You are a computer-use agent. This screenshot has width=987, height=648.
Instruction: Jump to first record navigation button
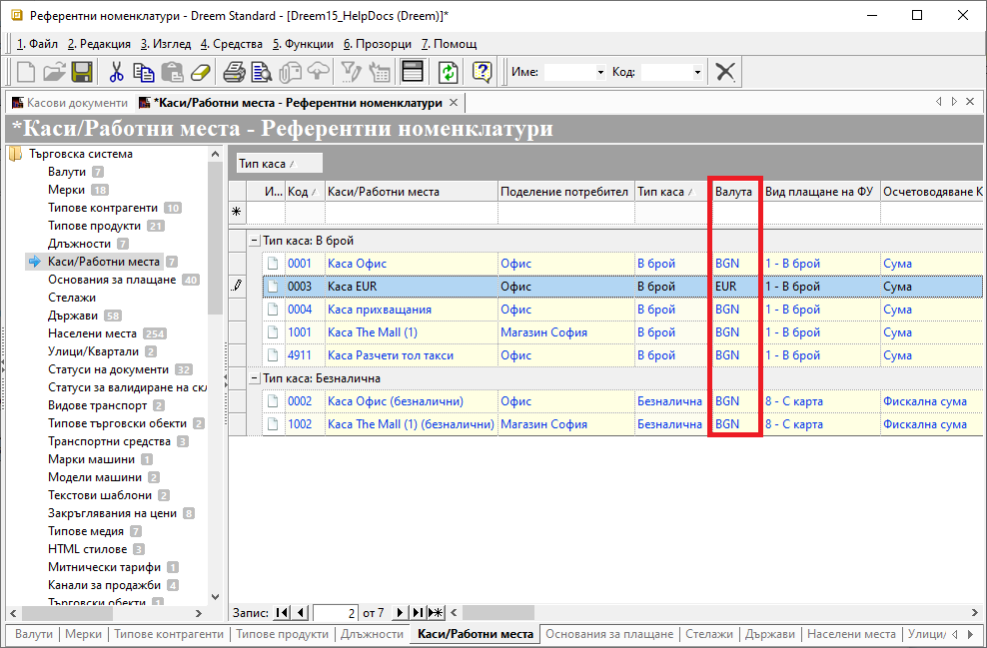[282, 612]
